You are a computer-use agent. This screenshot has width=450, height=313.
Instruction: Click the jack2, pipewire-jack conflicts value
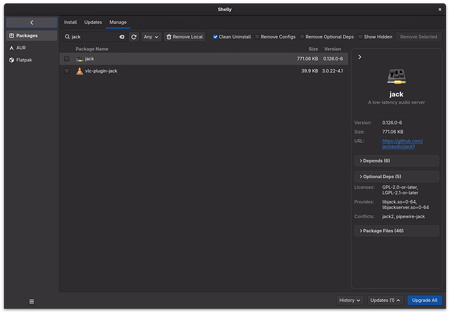coord(403,216)
